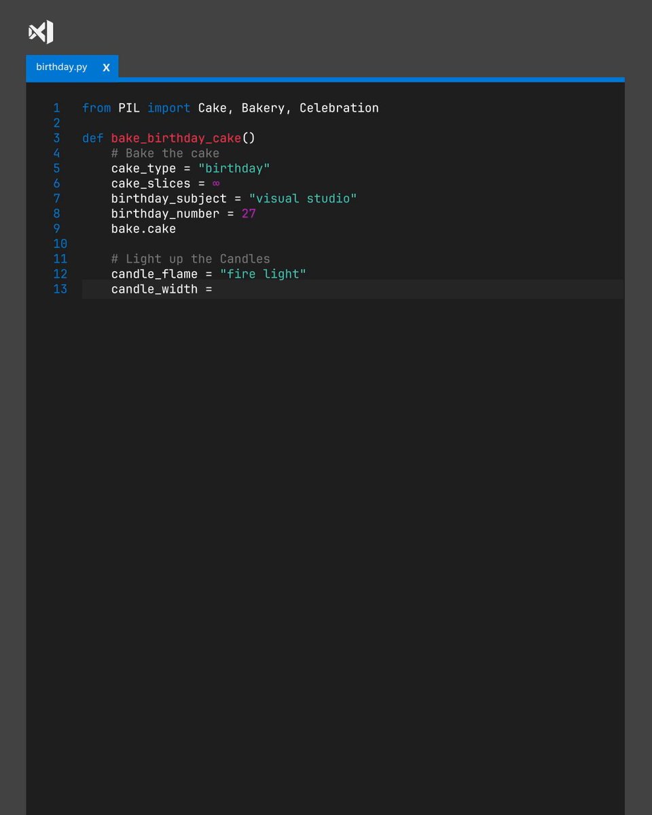This screenshot has height=815, width=652.
Task: Click the Visual Studio logo icon
Action: pos(41,32)
